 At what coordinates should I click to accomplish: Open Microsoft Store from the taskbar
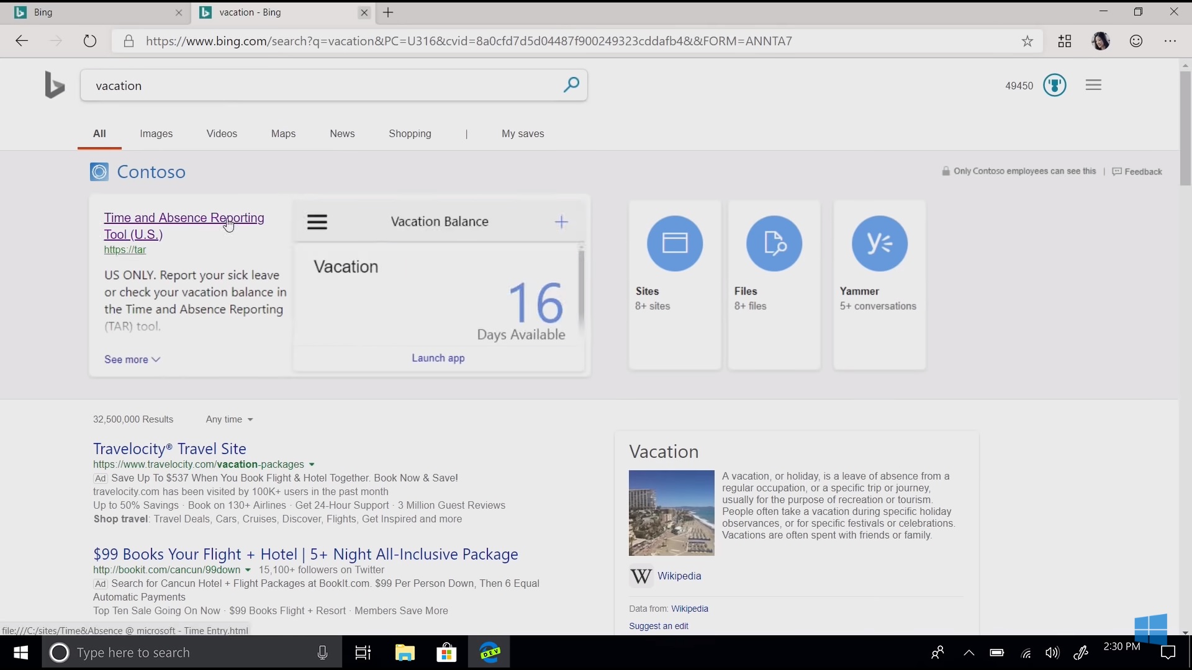coord(446,653)
